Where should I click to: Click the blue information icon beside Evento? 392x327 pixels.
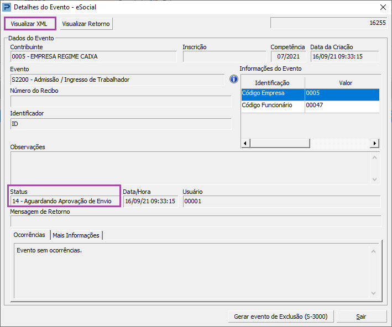(x=234, y=80)
